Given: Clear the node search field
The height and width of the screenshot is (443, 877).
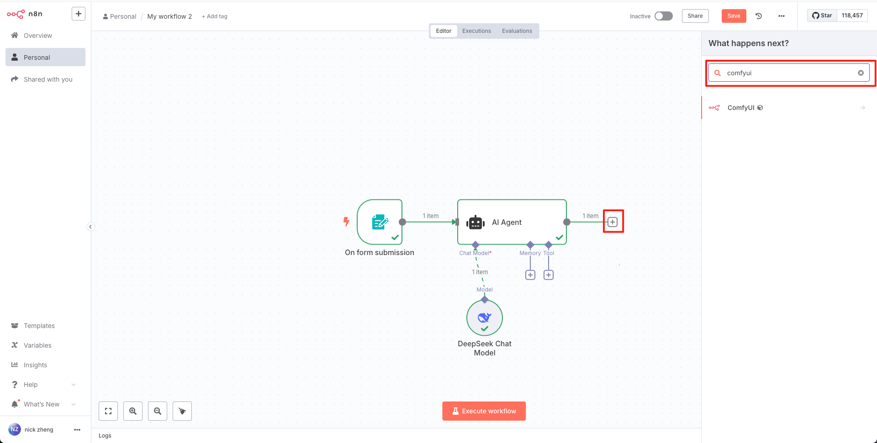Looking at the screenshot, I should pos(861,73).
